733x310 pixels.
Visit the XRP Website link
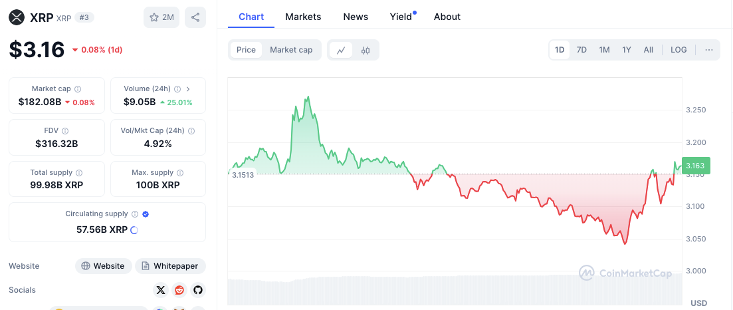pyautogui.click(x=103, y=266)
